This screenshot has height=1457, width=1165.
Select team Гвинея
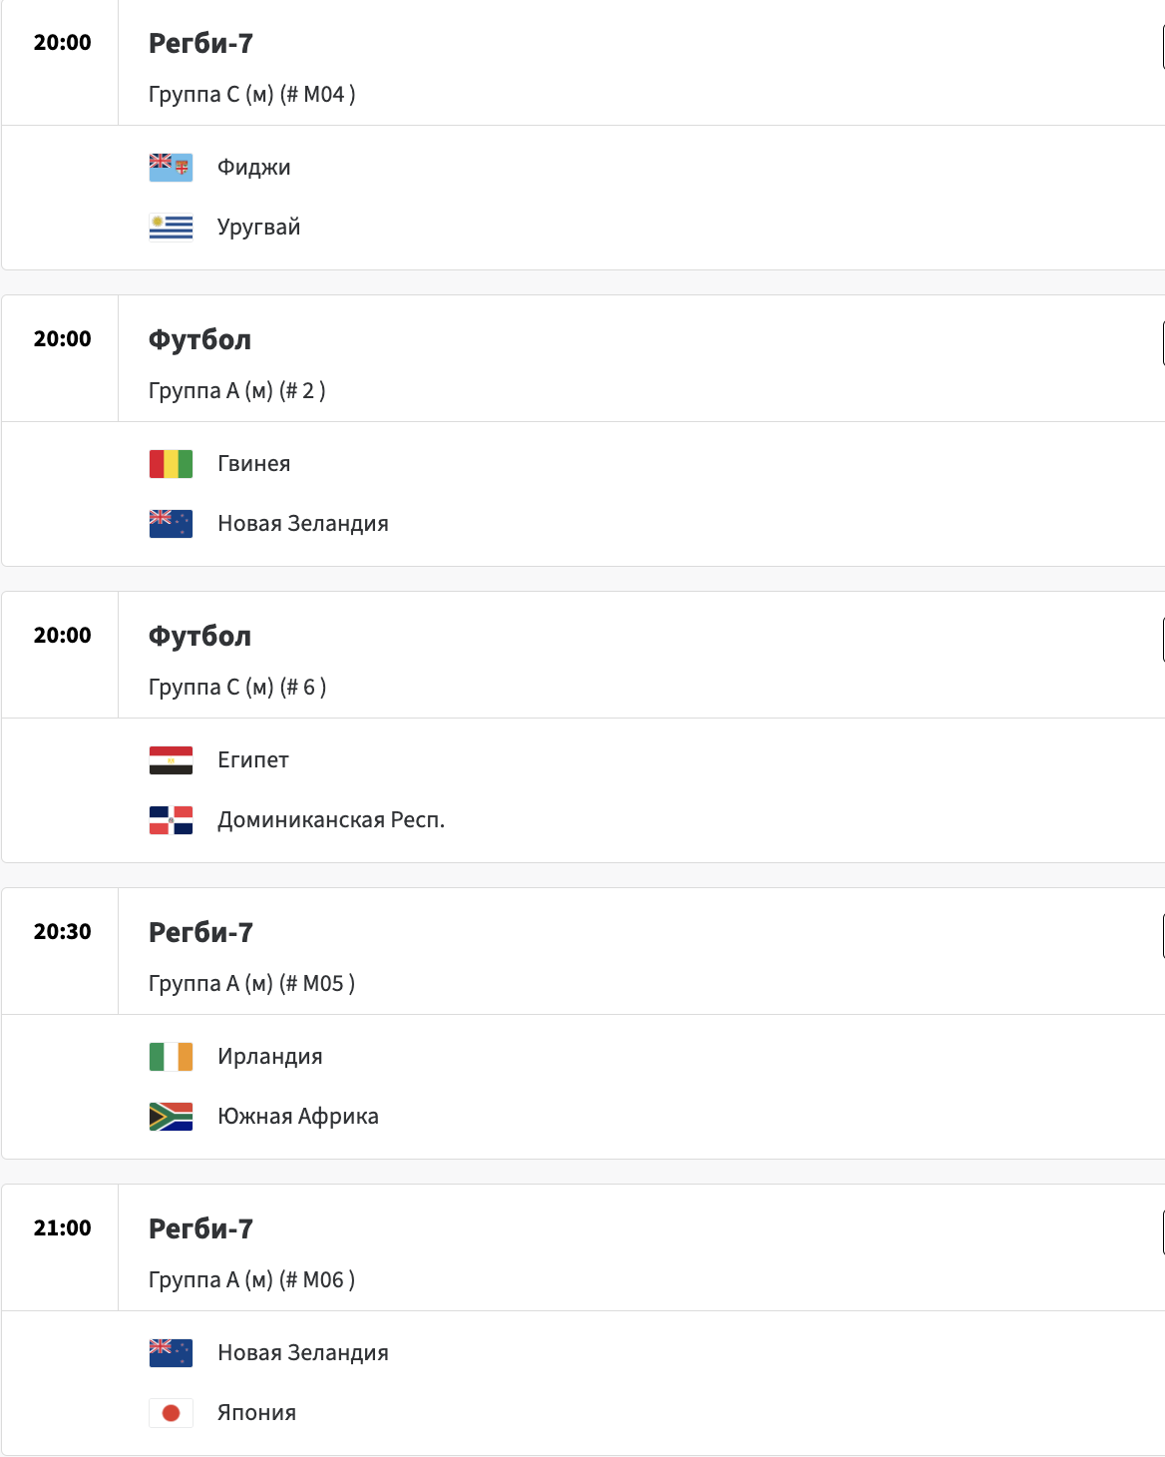(254, 464)
